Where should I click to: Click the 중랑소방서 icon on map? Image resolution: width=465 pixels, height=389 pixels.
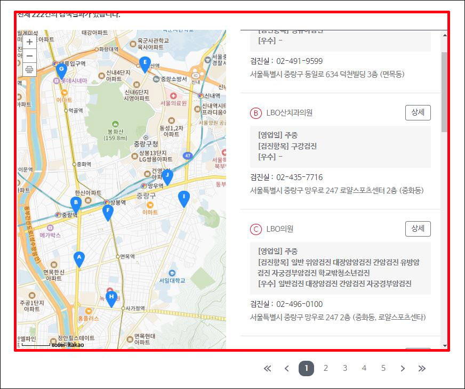coord(156,79)
